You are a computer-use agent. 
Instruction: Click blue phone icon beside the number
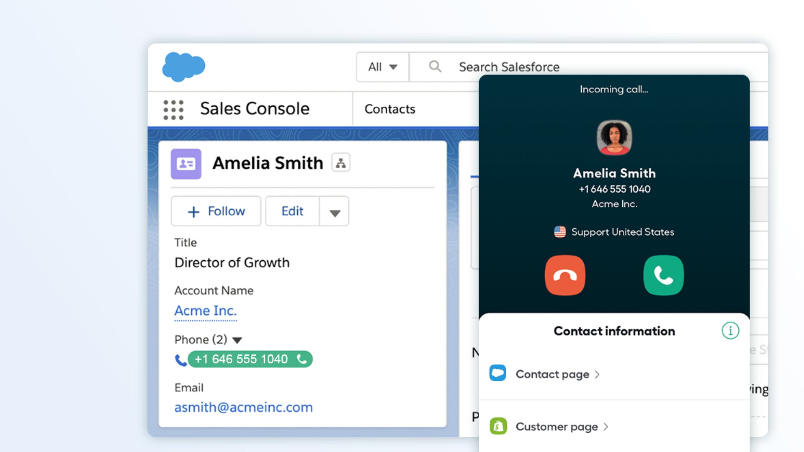pos(180,360)
